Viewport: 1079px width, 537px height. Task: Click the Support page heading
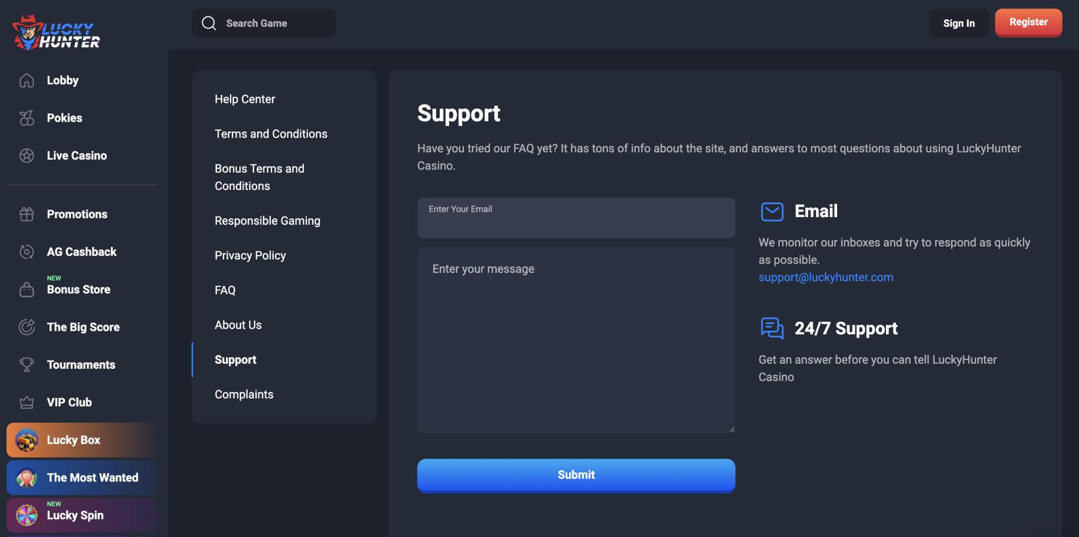point(458,114)
